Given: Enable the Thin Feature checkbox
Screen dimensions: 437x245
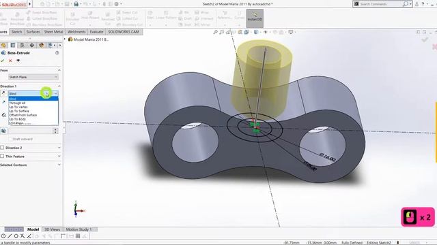Looking at the screenshot, I should click(x=2, y=157).
